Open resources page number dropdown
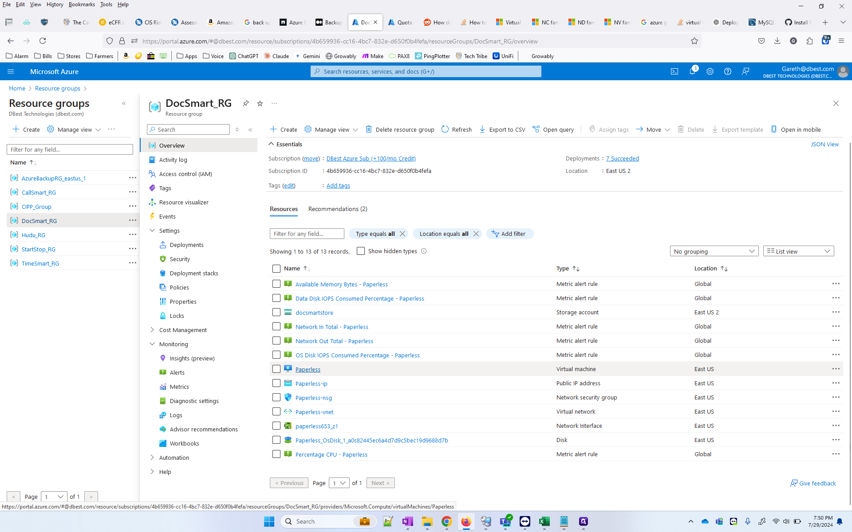This screenshot has width=852, height=532. pos(339,483)
